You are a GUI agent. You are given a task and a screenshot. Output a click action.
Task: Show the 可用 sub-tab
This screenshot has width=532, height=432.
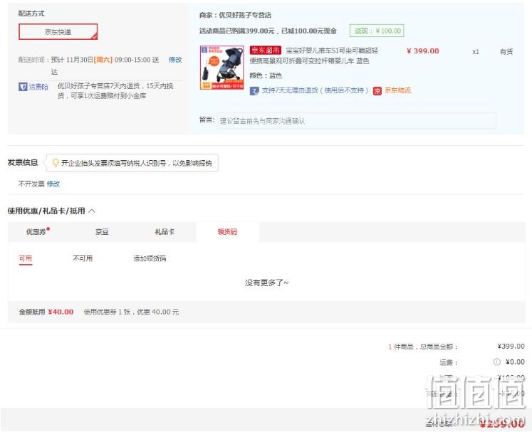point(26,259)
